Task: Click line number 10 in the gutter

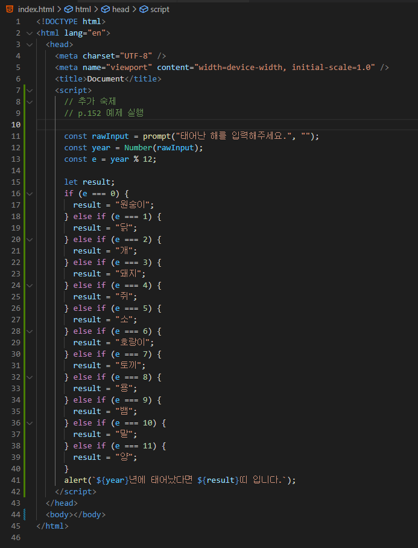Action: click(x=16, y=125)
